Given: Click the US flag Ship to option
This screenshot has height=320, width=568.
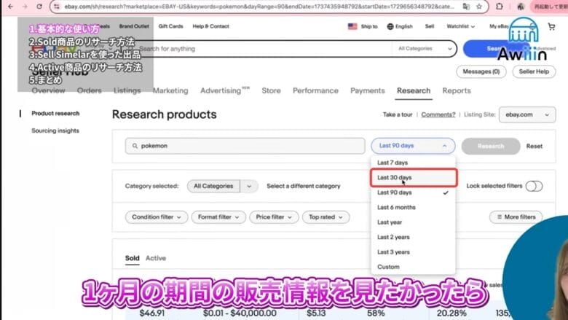Looking at the screenshot, I should point(363,26).
